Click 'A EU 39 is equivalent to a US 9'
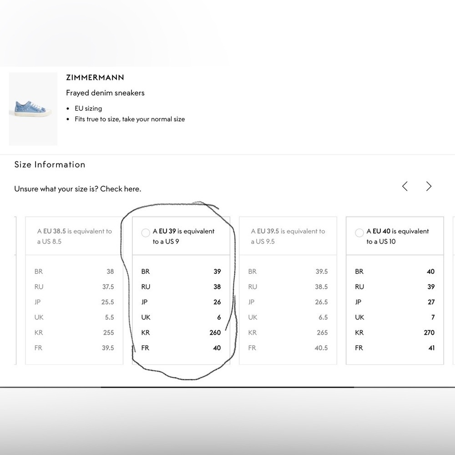 (183, 236)
